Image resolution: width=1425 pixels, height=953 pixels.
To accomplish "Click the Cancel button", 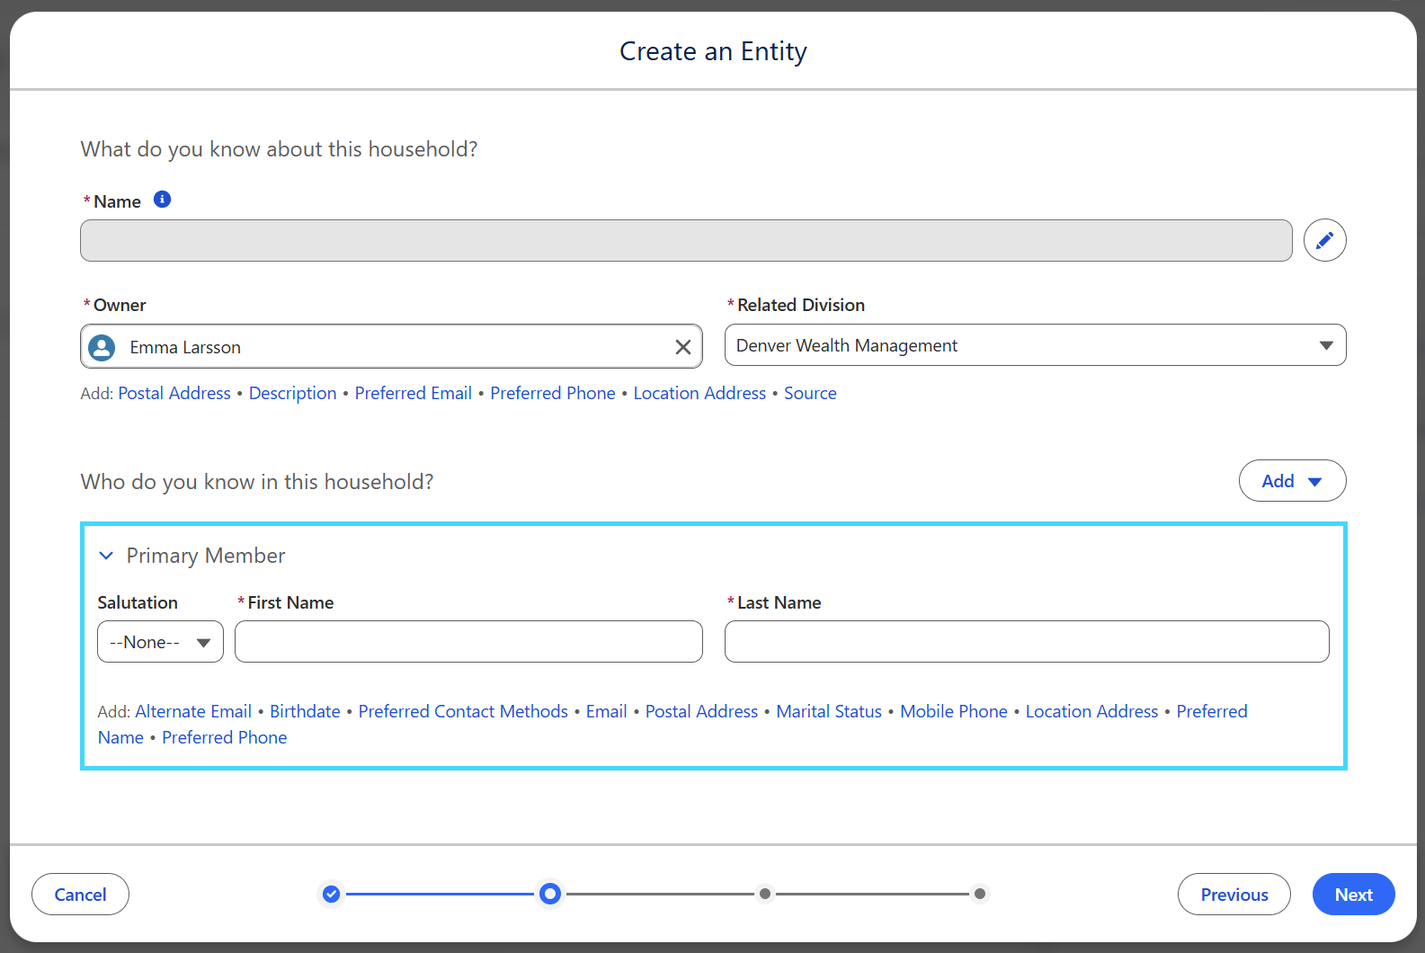I will point(80,894).
